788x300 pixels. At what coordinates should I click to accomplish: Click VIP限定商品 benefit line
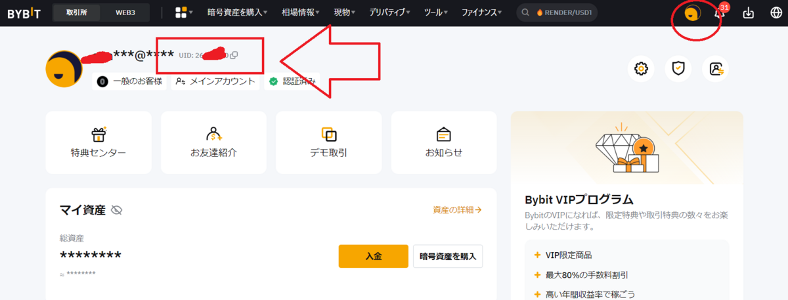[x=568, y=255]
